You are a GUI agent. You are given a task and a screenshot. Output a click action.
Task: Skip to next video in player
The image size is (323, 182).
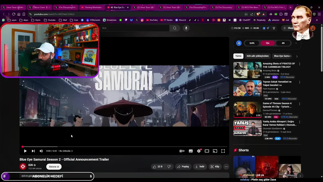33,151
